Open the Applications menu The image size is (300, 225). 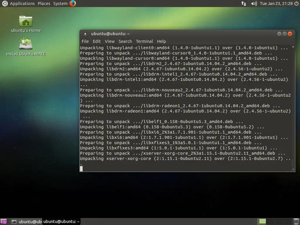22,4
